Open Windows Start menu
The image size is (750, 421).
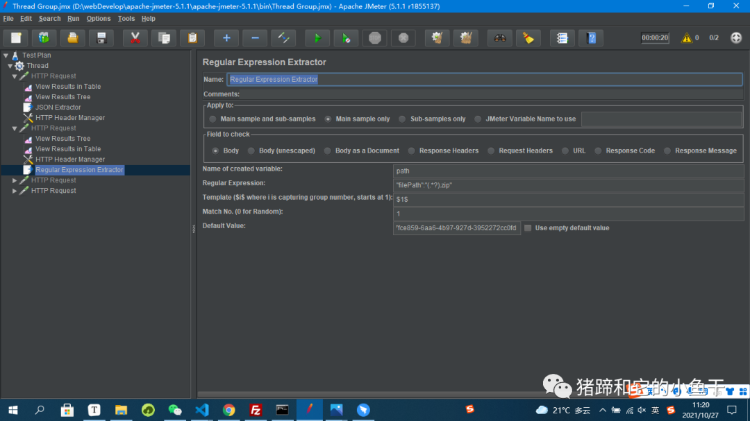point(13,410)
